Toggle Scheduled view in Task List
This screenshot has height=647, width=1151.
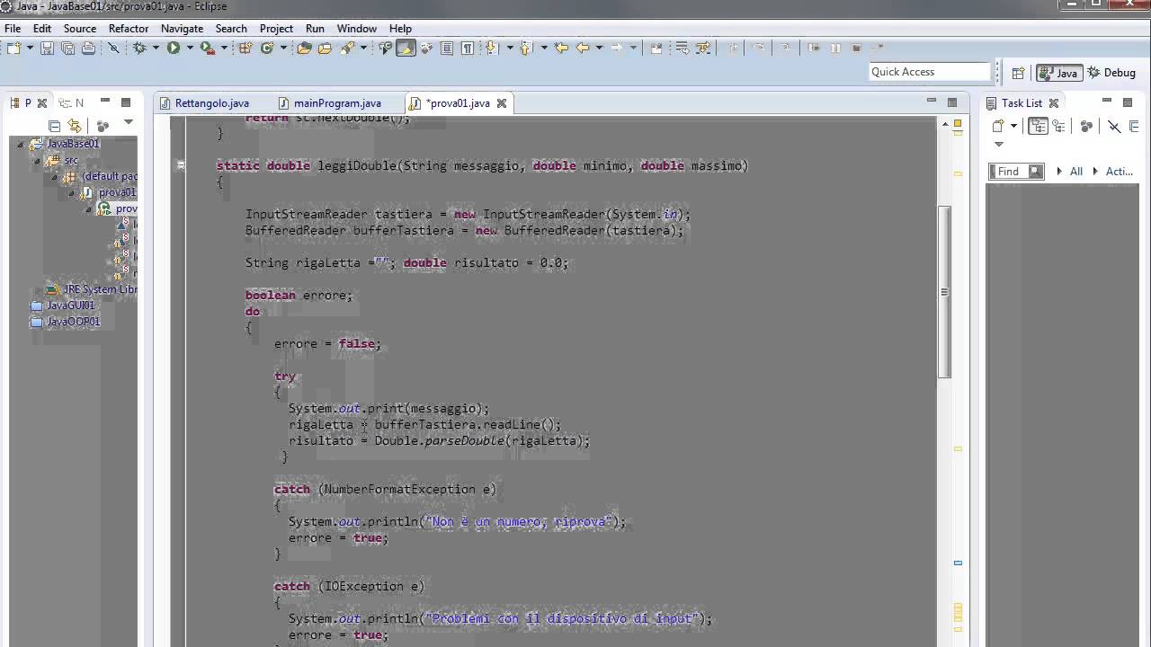pyautogui.click(x=1058, y=127)
